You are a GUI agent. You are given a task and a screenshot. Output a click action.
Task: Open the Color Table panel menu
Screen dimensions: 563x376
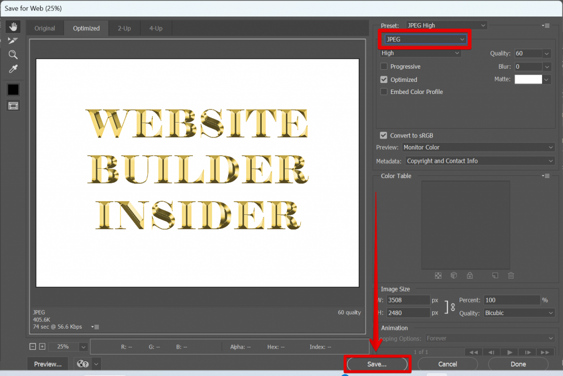[545, 175]
